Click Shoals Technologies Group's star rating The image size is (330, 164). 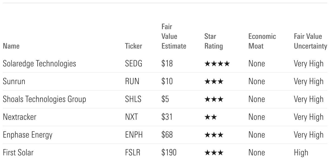click(214, 99)
